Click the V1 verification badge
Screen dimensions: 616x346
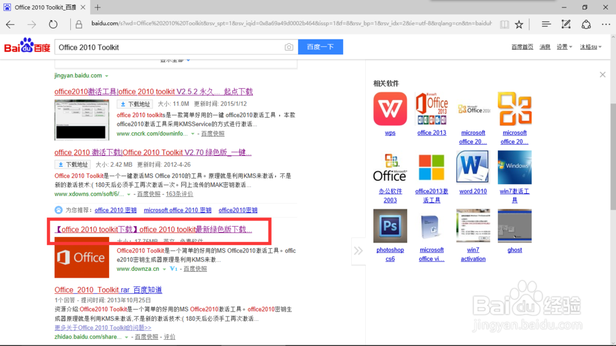click(174, 269)
